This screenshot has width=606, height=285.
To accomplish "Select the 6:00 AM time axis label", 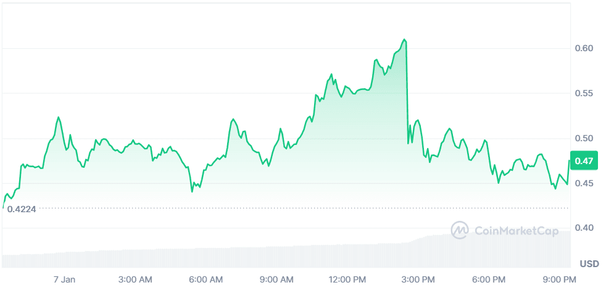I will tap(205, 279).
